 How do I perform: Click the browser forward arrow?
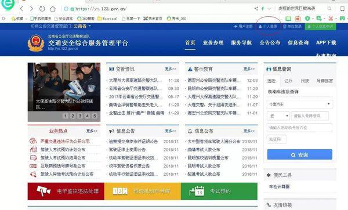(31, 9)
